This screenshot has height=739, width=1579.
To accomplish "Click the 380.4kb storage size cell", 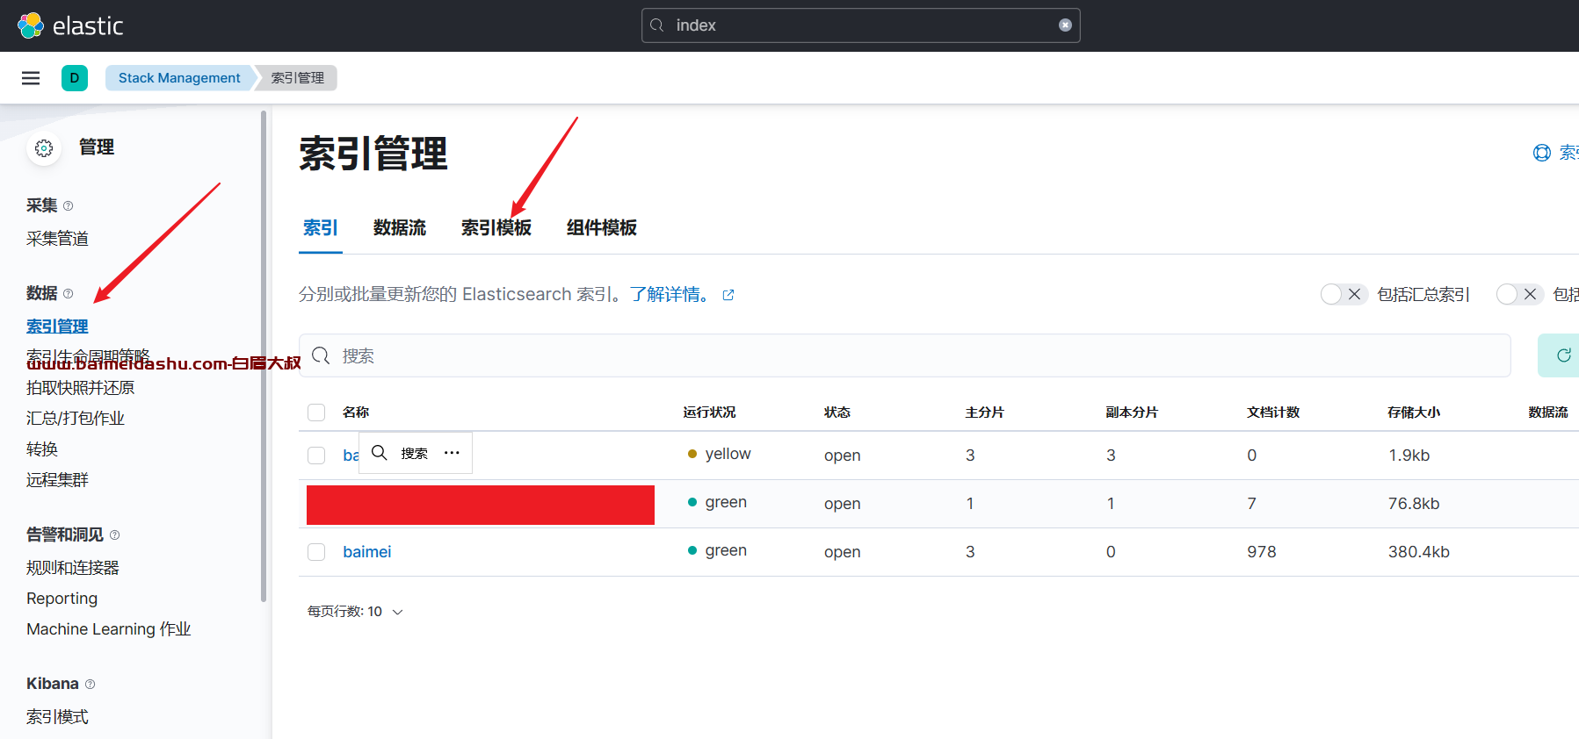I will [1419, 552].
